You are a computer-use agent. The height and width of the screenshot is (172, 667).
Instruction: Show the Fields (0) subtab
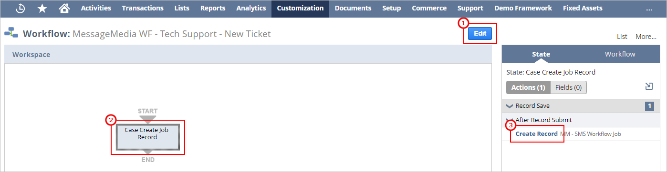tap(568, 87)
